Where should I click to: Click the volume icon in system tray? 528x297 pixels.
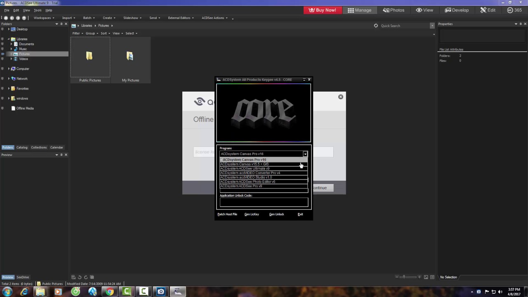[500, 292]
